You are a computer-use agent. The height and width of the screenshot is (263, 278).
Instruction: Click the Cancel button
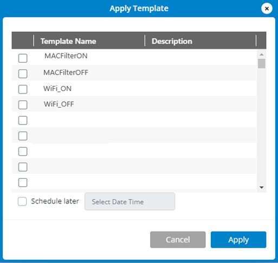178,240
